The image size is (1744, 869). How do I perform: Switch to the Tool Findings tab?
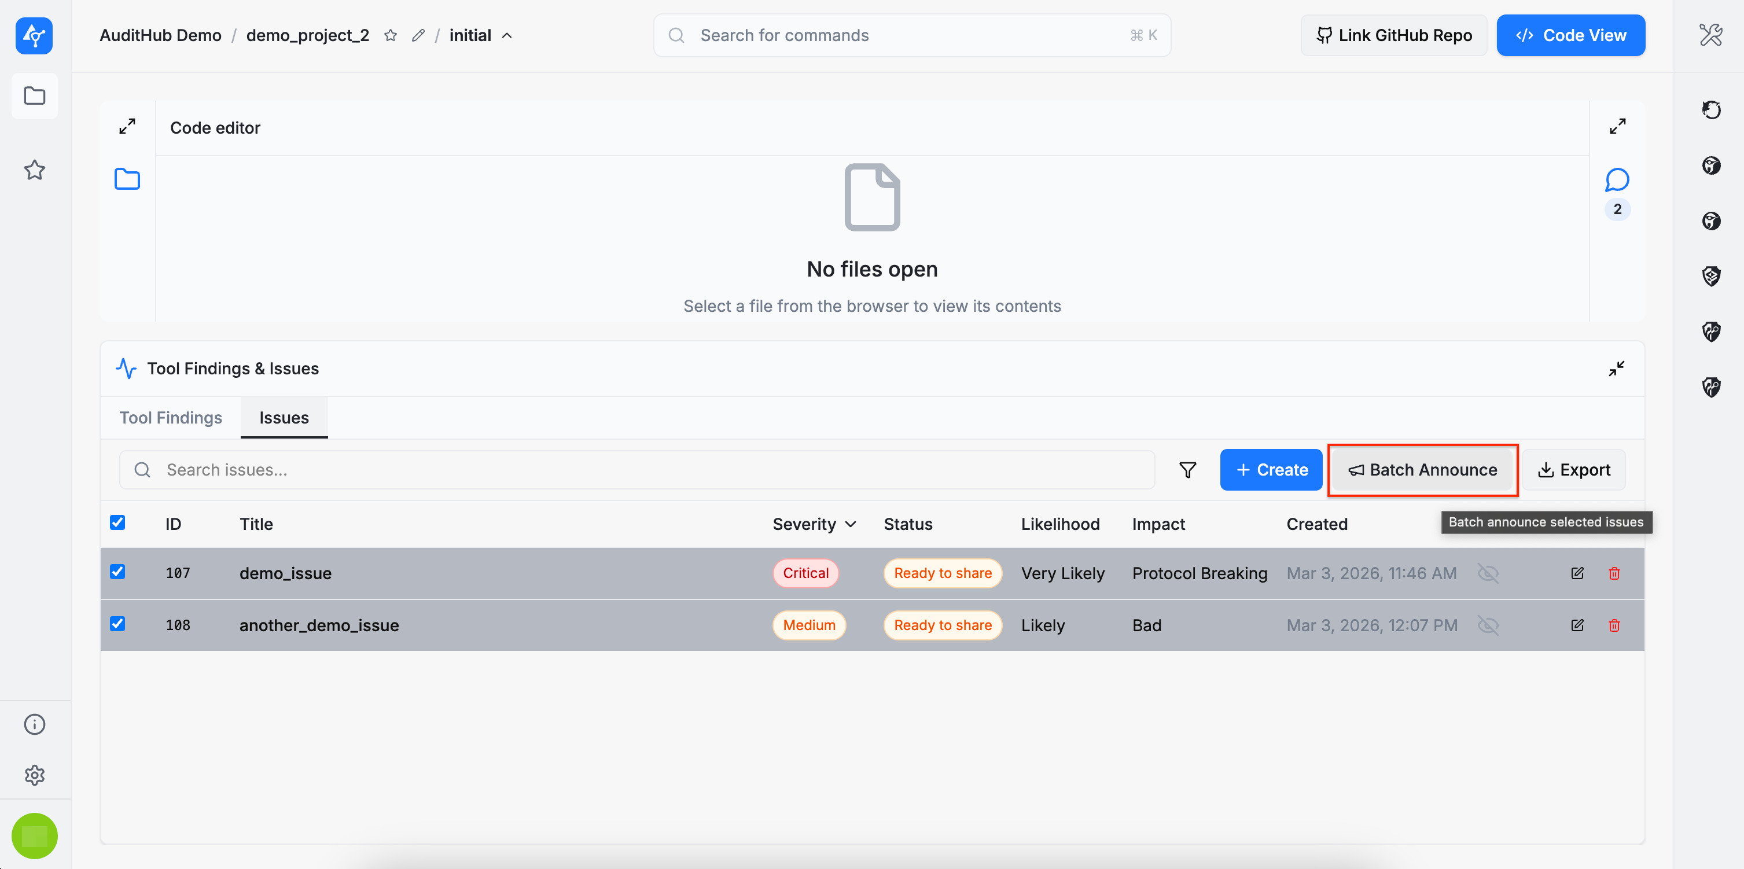click(x=171, y=418)
